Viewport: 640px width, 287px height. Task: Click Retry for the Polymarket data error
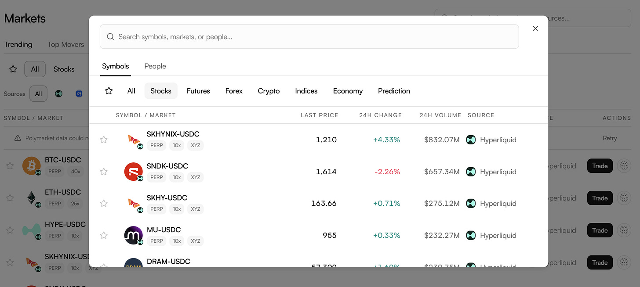pyautogui.click(x=610, y=138)
